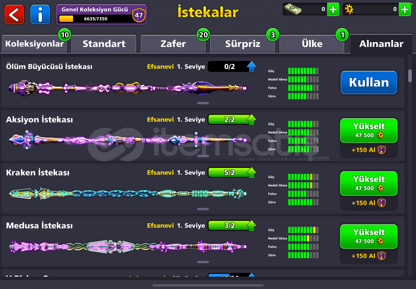The height and width of the screenshot is (289, 416).
Task: Tap the Kraken İstekası cue image
Action: (x=128, y=193)
